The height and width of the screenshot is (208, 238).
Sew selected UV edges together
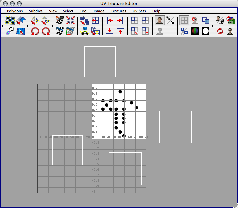(x=60, y=31)
